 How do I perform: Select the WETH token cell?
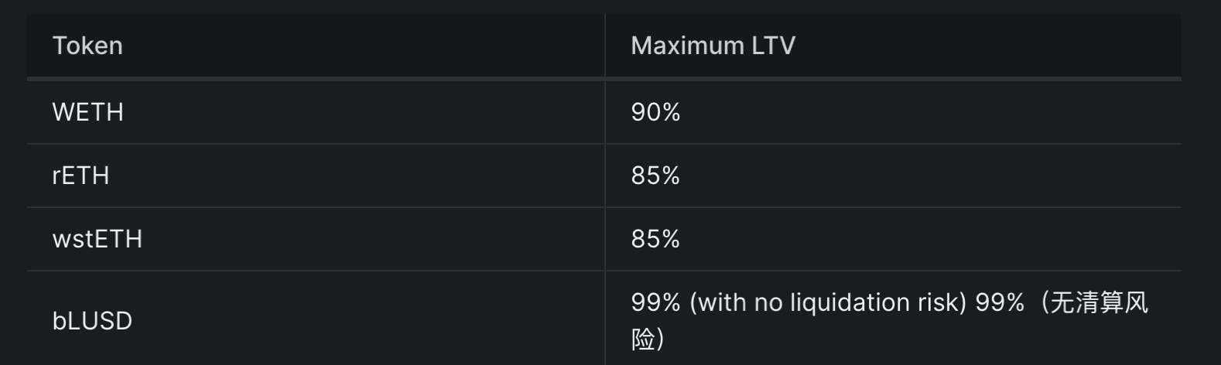(87, 112)
